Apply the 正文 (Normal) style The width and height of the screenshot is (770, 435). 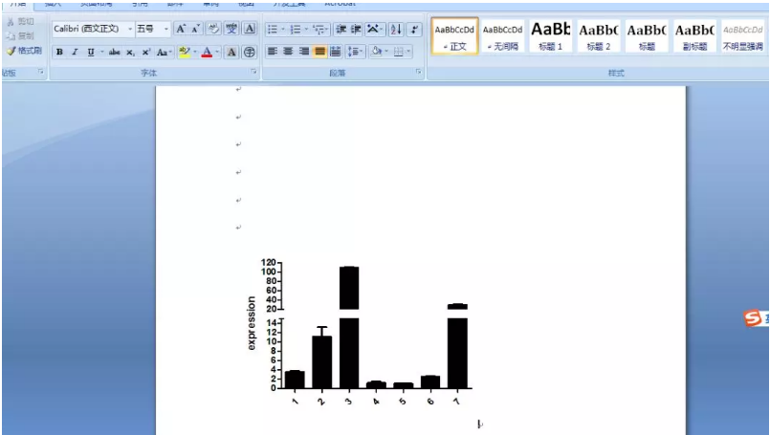pyautogui.click(x=454, y=36)
